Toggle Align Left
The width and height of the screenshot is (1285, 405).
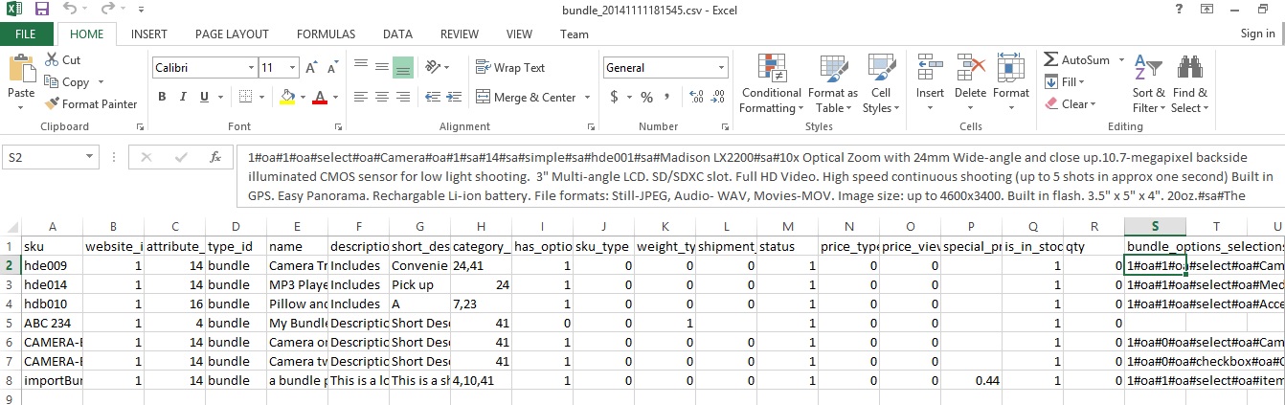click(x=360, y=97)
